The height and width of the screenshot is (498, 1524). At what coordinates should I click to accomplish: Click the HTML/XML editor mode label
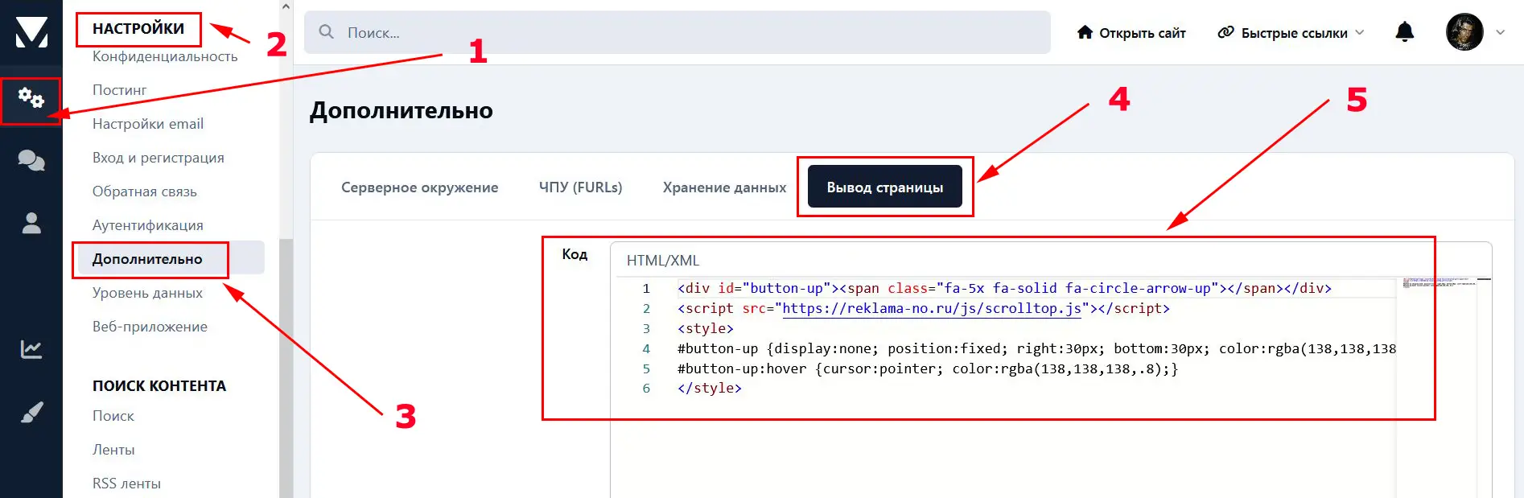pyautogui.click(x=663, y=261)
